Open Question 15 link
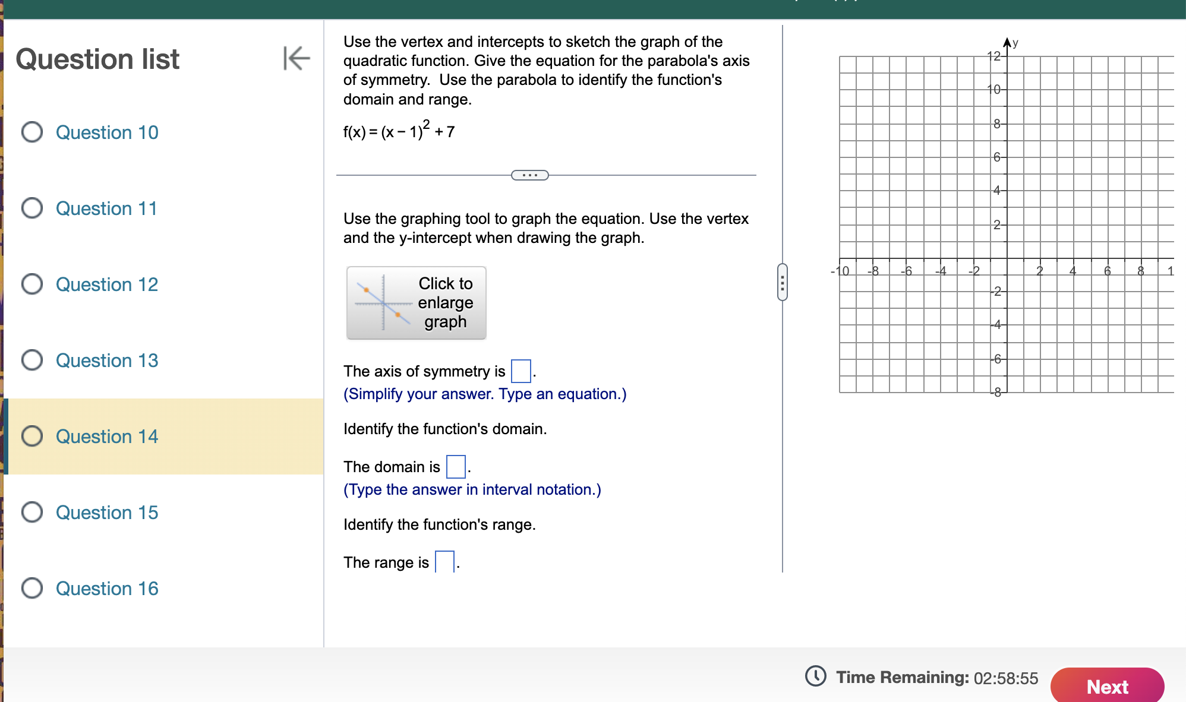Viewport: 1186px width, 702px height. (x=107, y=512)
